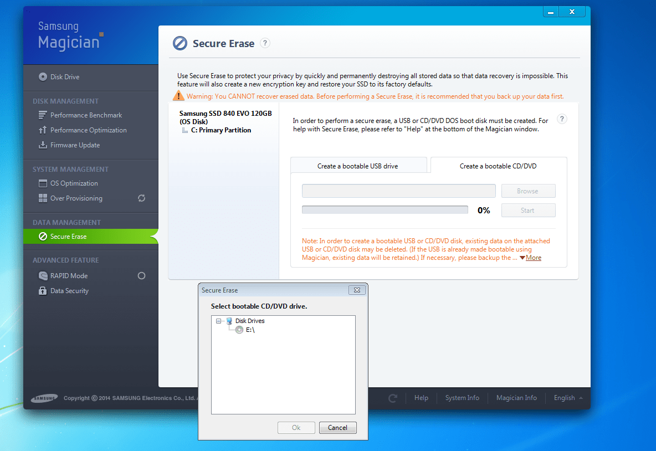
Task: Click the Performance Optimization arrows icon
Action: click(43, 130)
